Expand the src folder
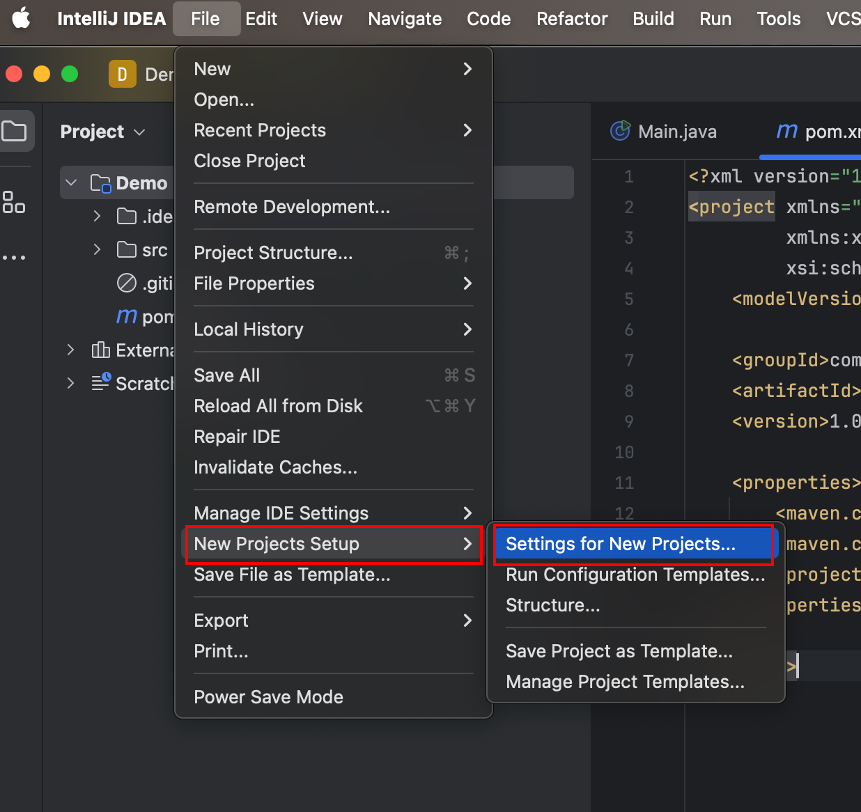861x812 pixels. [x=97, y=249]
